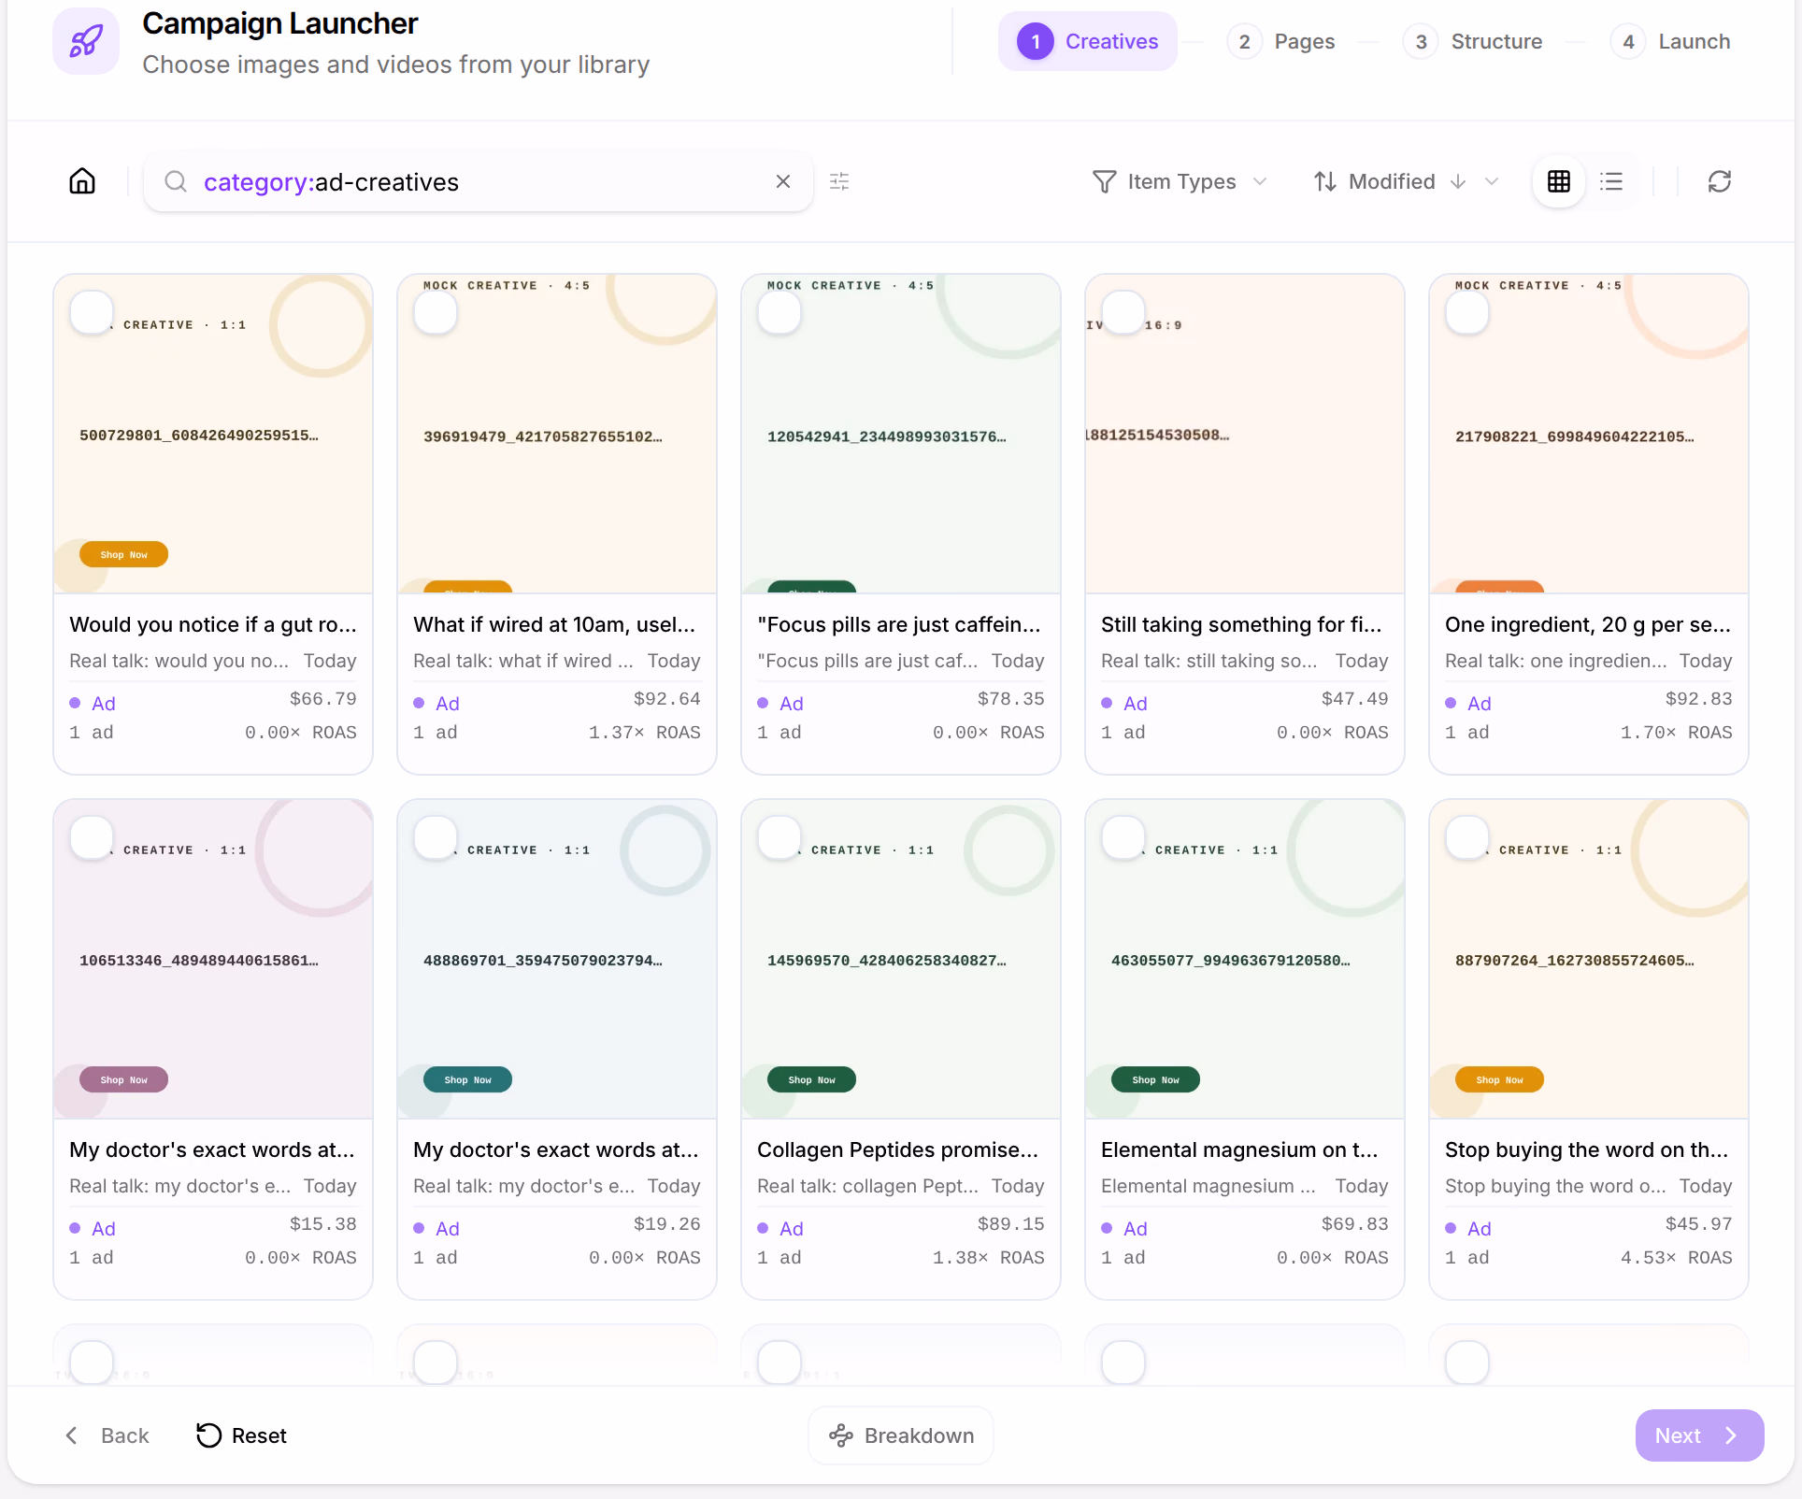The width and height of the screenshot is (1802, 1499).
Task: Go to the Launch step
Action: (1671, 41)
